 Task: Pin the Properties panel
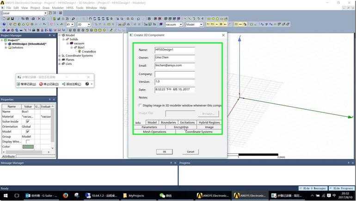tap(50, 100)
